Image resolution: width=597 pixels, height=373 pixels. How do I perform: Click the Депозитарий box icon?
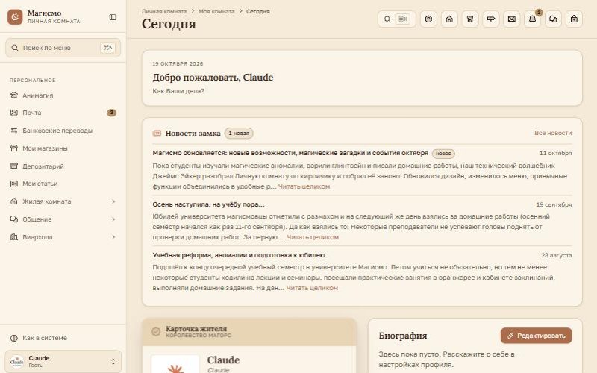pos(14,166)
